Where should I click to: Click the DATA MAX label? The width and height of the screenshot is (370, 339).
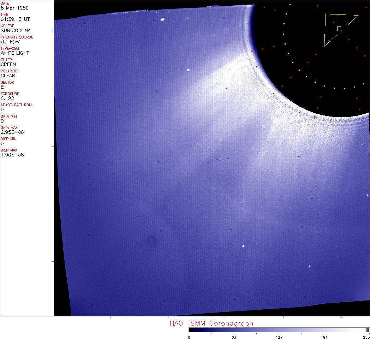pos(9,128)
